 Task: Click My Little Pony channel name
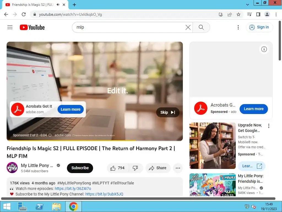tap(37, 166)
